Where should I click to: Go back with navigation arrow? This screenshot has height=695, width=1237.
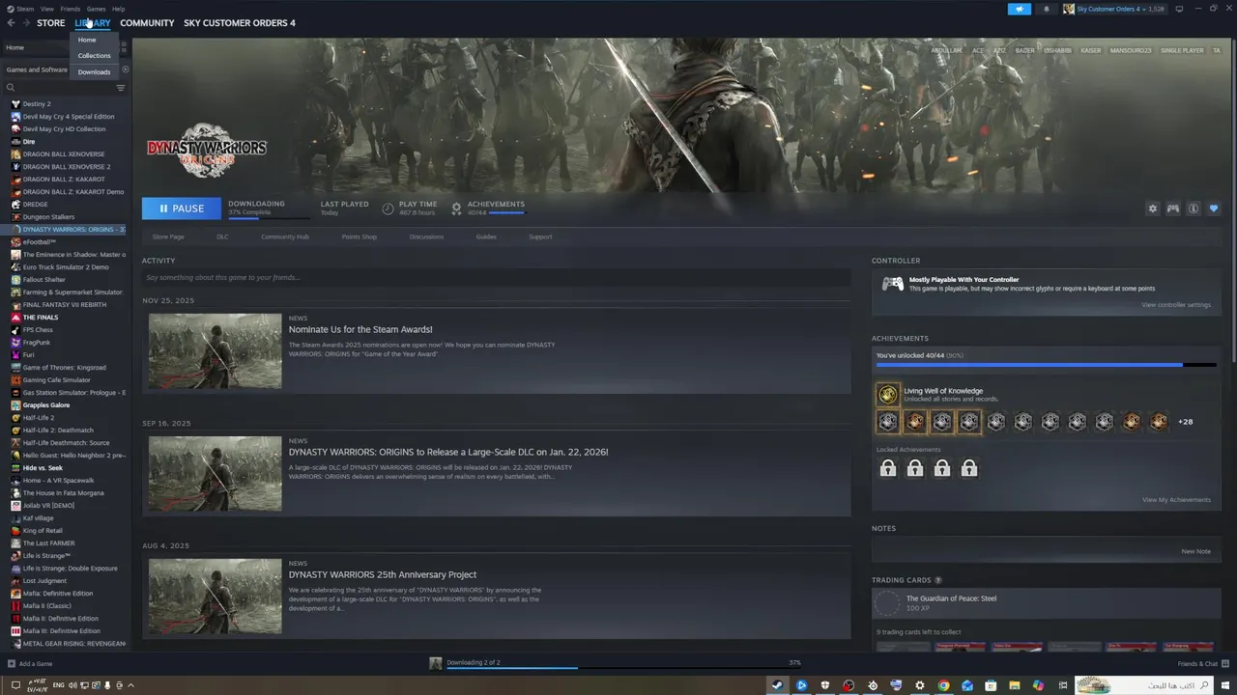11,22
